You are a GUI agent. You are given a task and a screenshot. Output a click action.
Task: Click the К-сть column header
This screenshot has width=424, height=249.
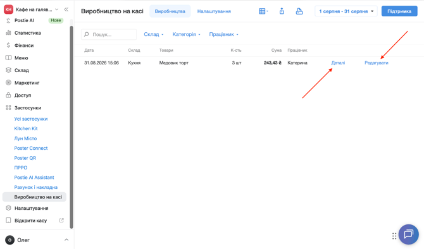(236, 50)
